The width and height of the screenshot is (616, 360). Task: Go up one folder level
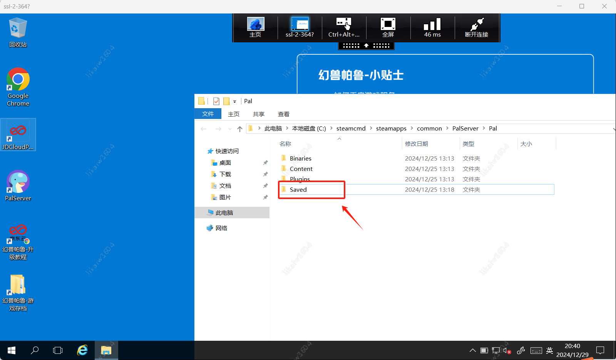[x=240, y=129]
